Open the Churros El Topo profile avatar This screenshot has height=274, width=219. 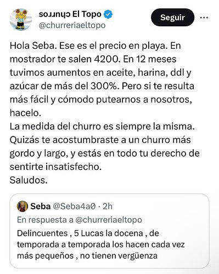point(21,19)
